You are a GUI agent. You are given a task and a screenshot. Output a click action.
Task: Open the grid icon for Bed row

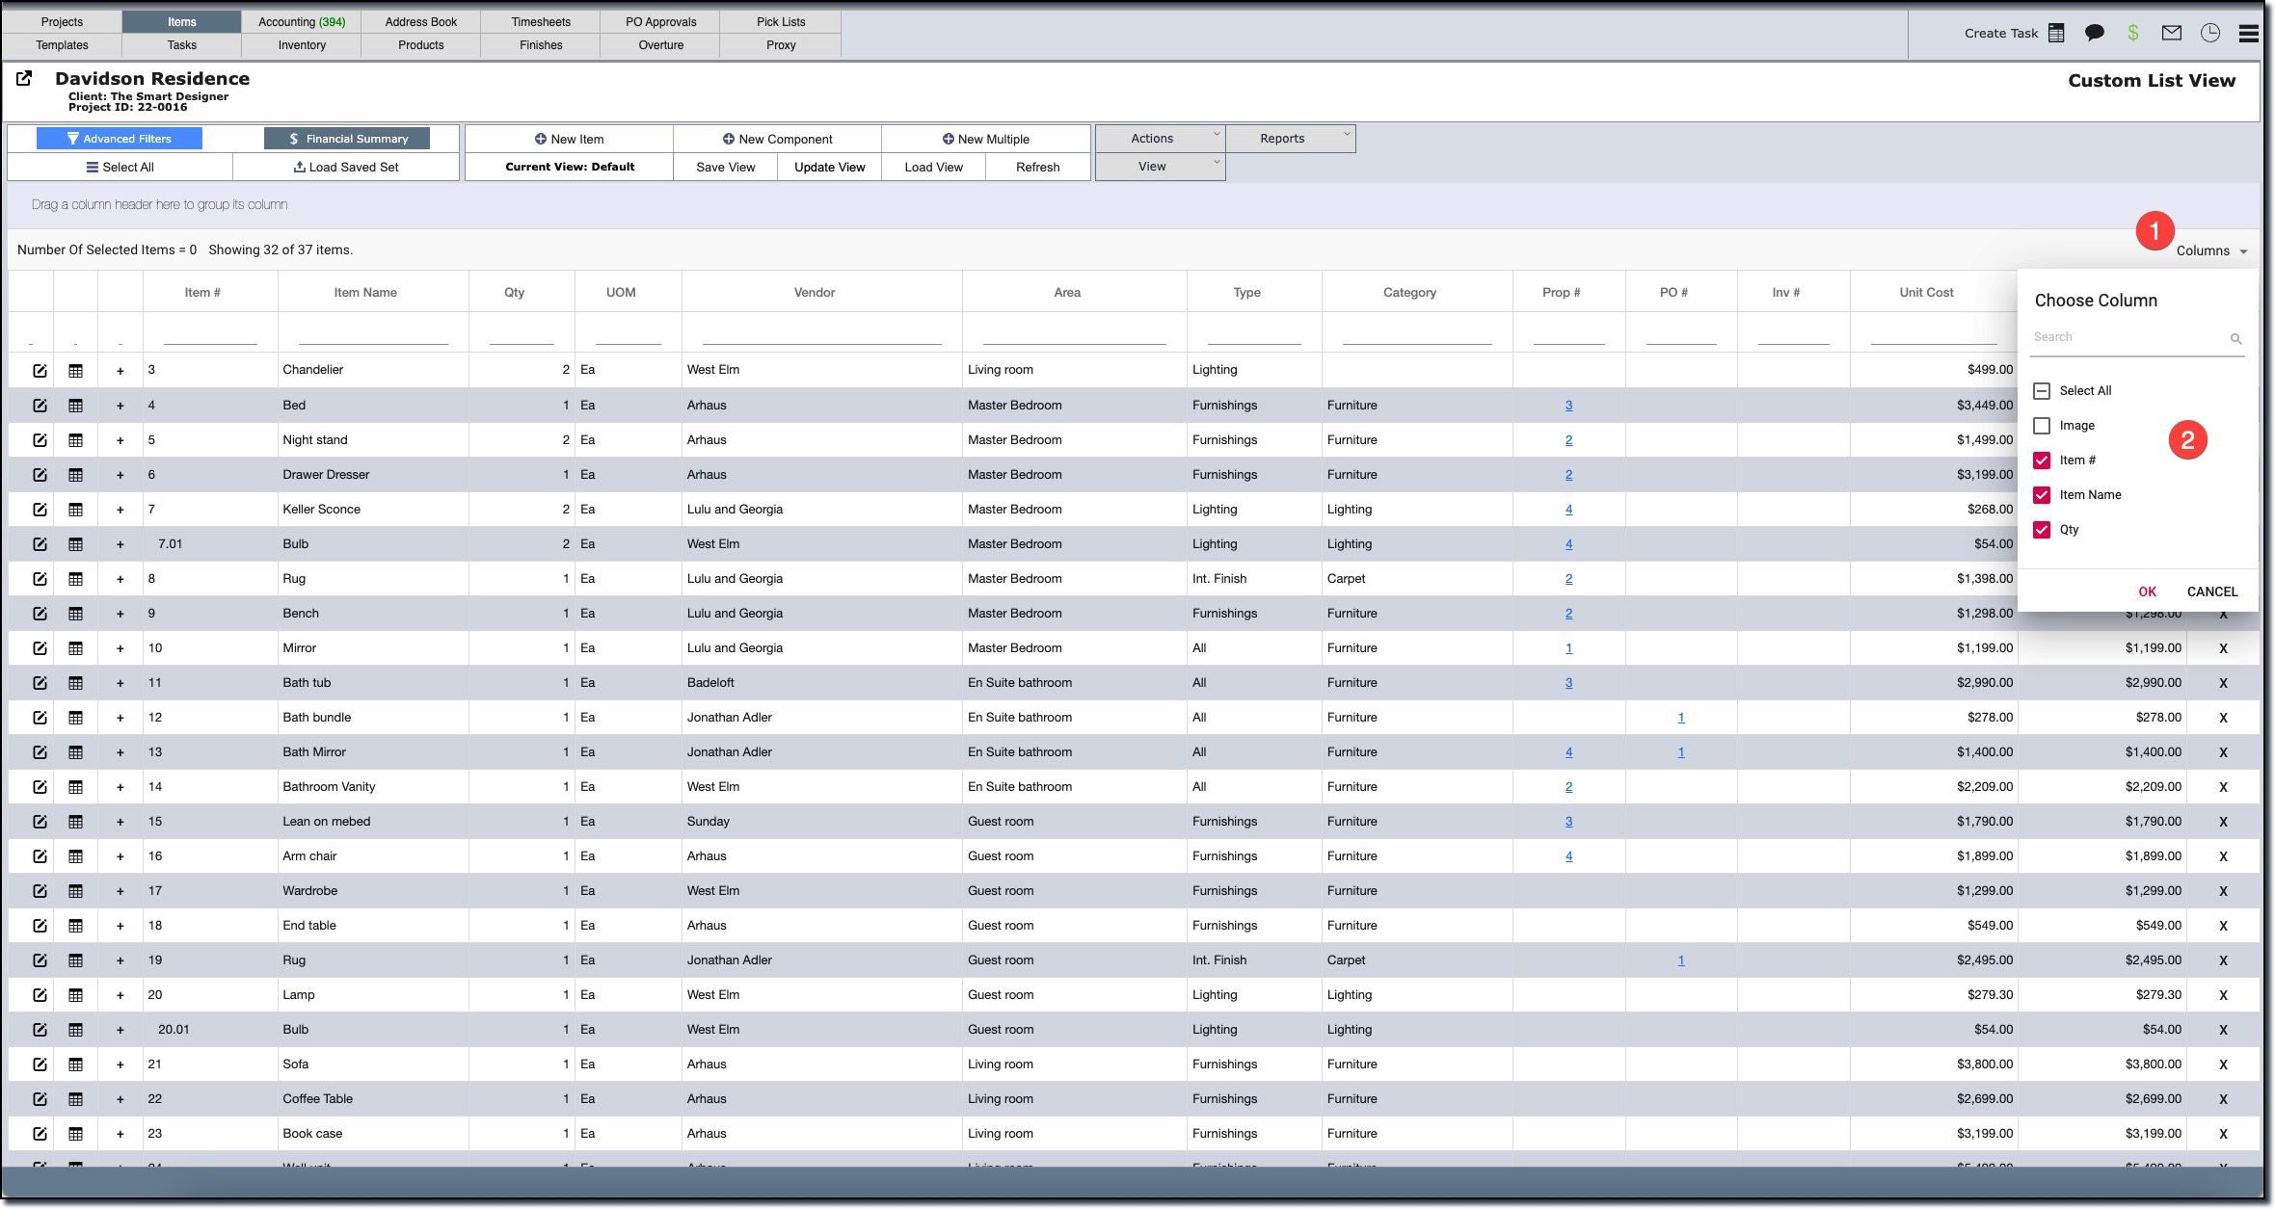(x=75, y=406)
